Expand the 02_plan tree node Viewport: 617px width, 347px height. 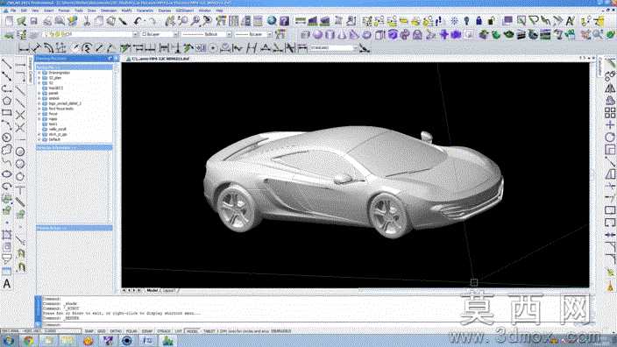point(39,78)
